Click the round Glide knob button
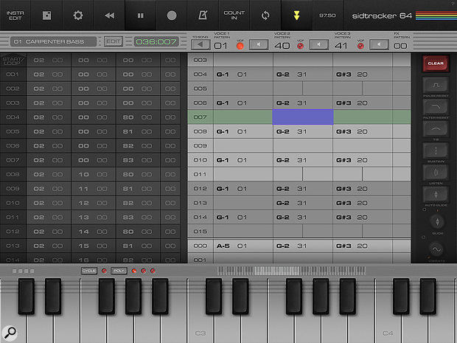This screenshot has height=343, width=457. click(437, 222)
